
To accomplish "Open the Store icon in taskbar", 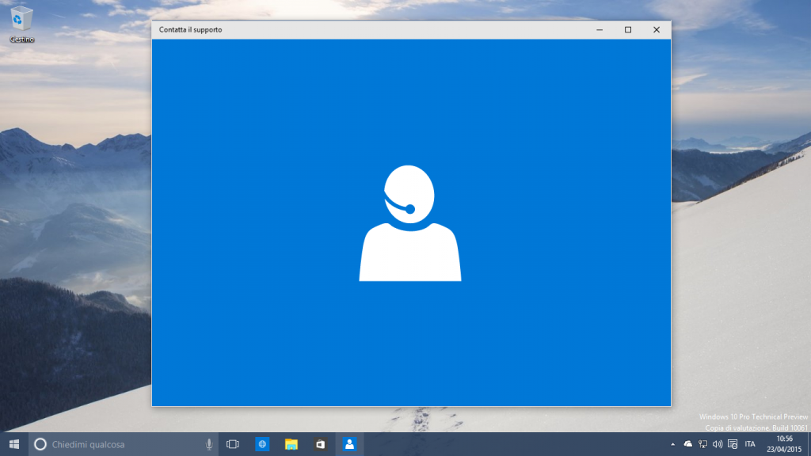I will tap(321, 444).
